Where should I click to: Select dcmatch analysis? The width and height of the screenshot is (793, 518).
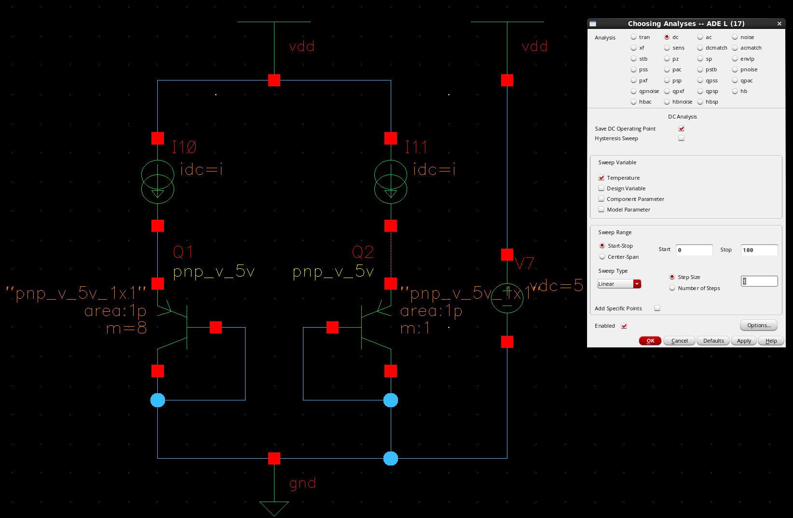[700, 48]
